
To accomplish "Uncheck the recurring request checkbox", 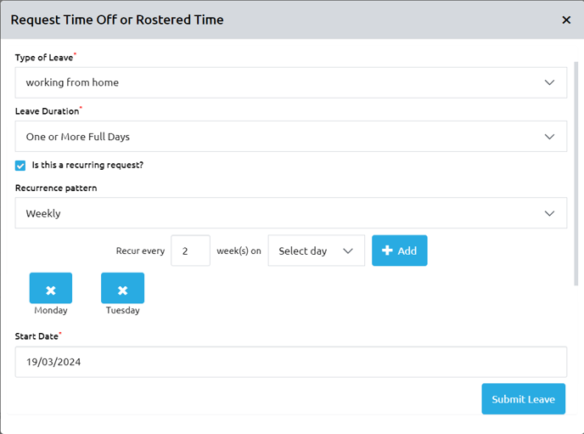I will point(20,166).
